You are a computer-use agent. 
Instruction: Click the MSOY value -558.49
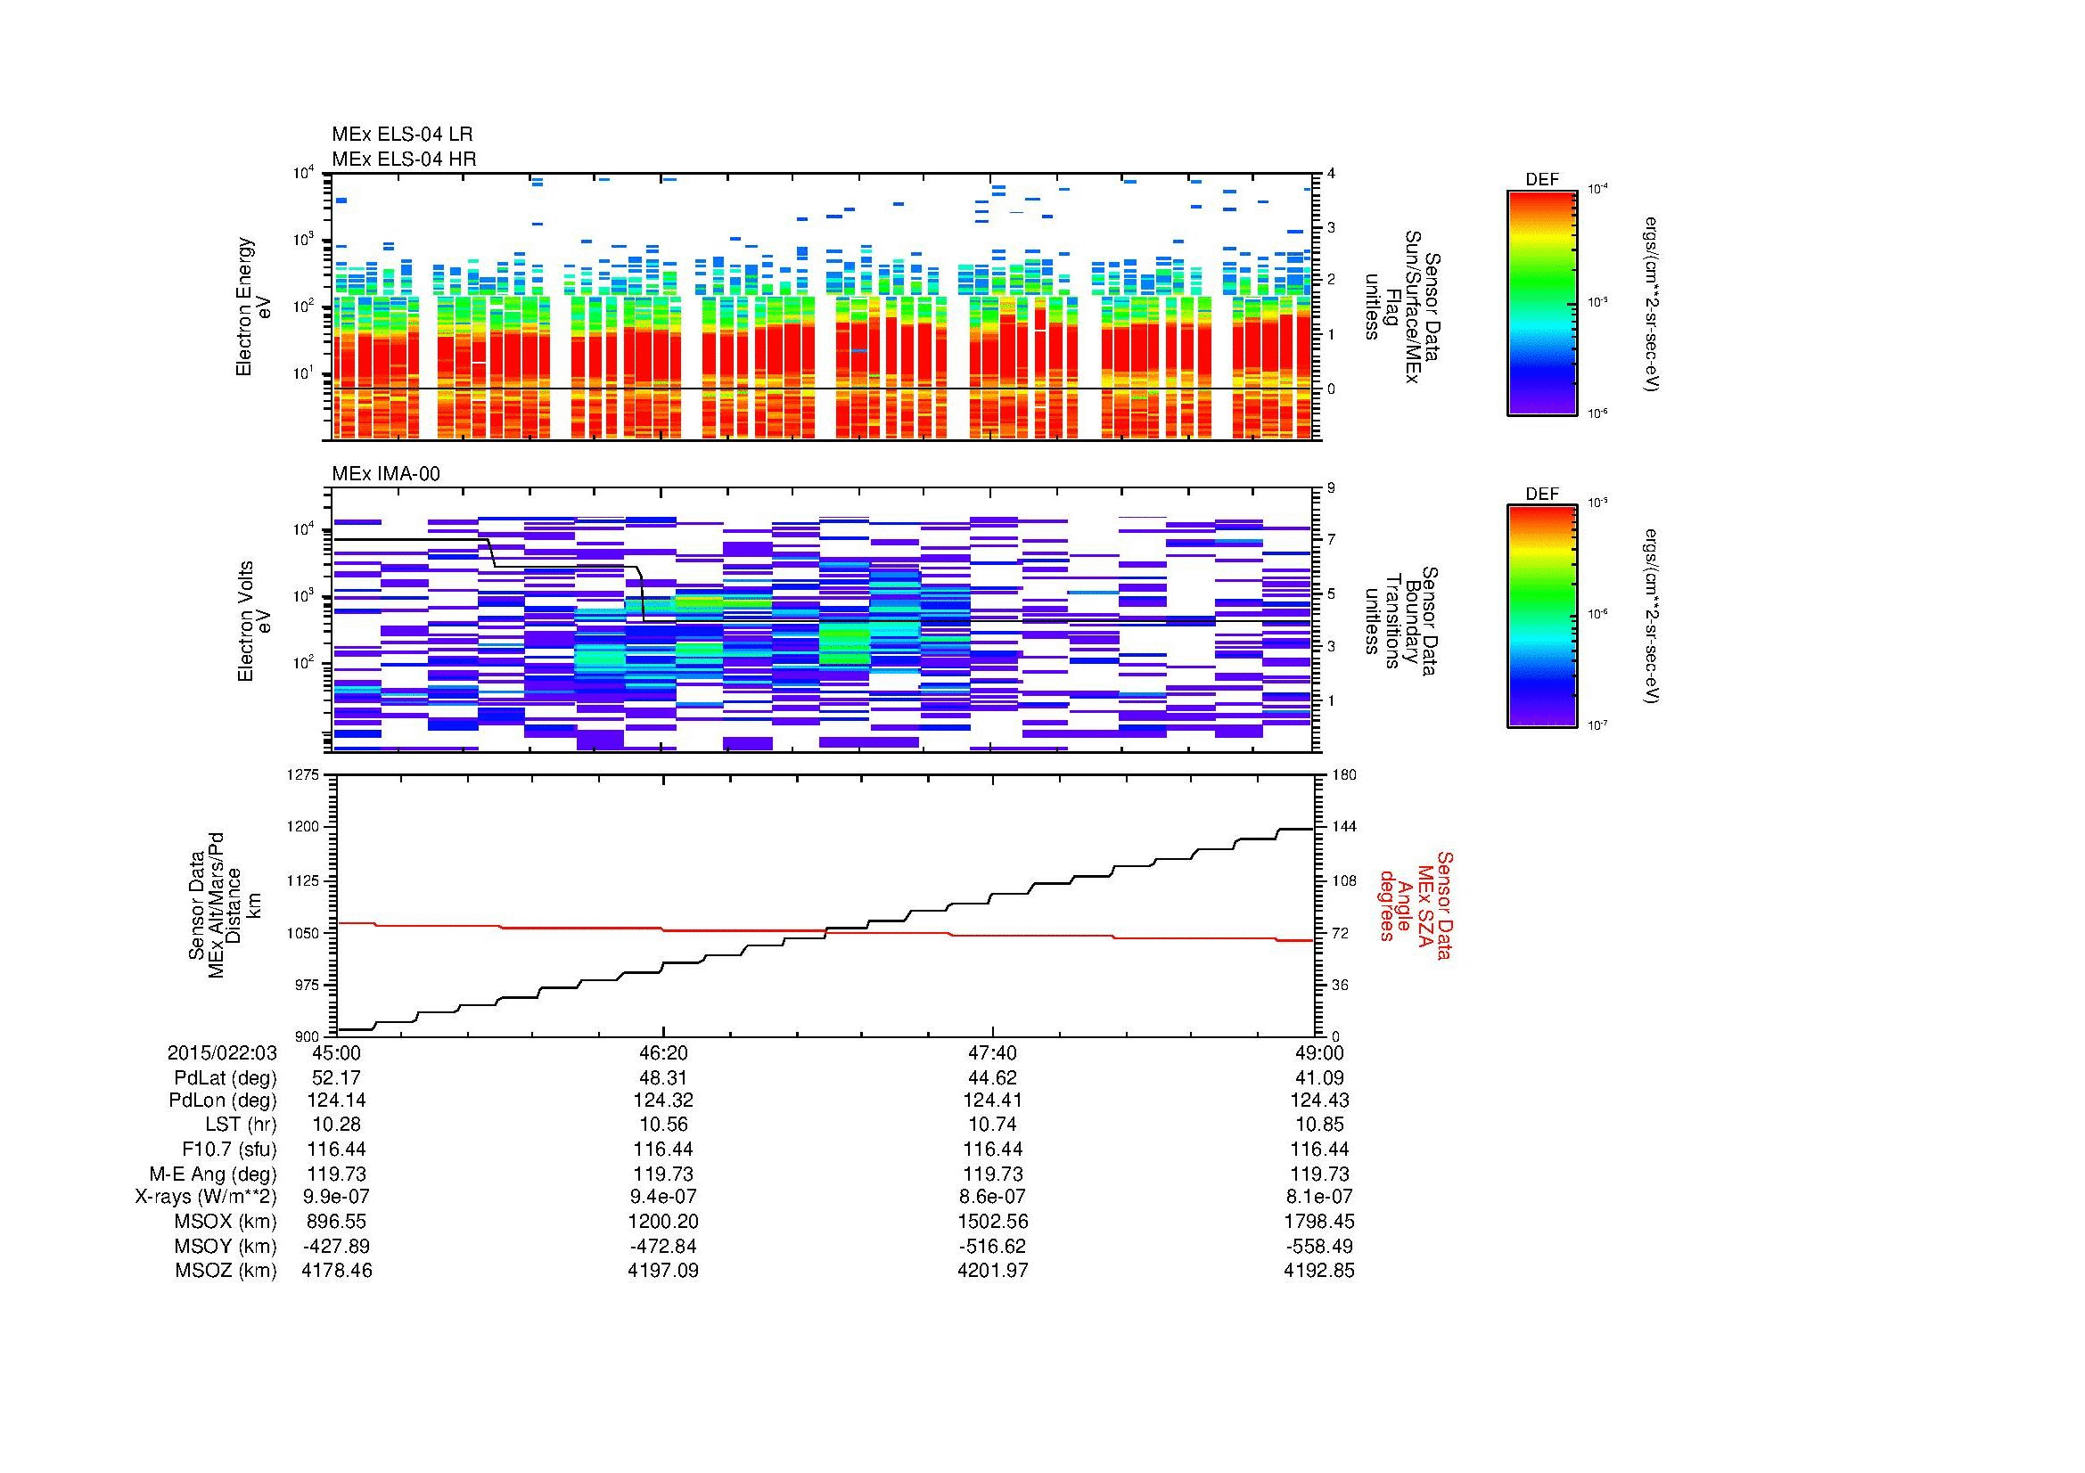[1319, 1246]
